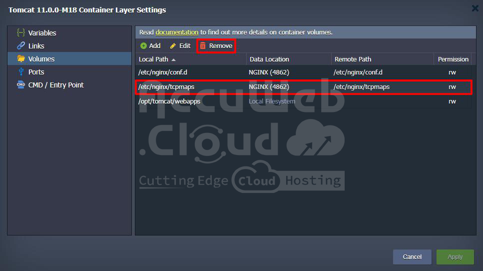Screen dimensions: 483x271
Task: Open the Links section
Action: tap(69, 45)
